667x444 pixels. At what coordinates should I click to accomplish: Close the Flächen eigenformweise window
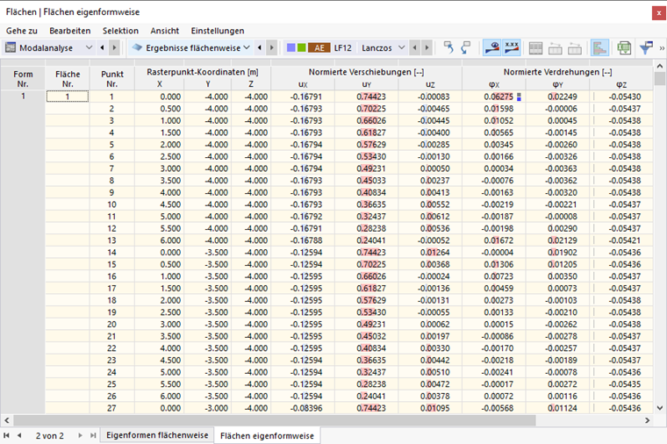[658, 13]
